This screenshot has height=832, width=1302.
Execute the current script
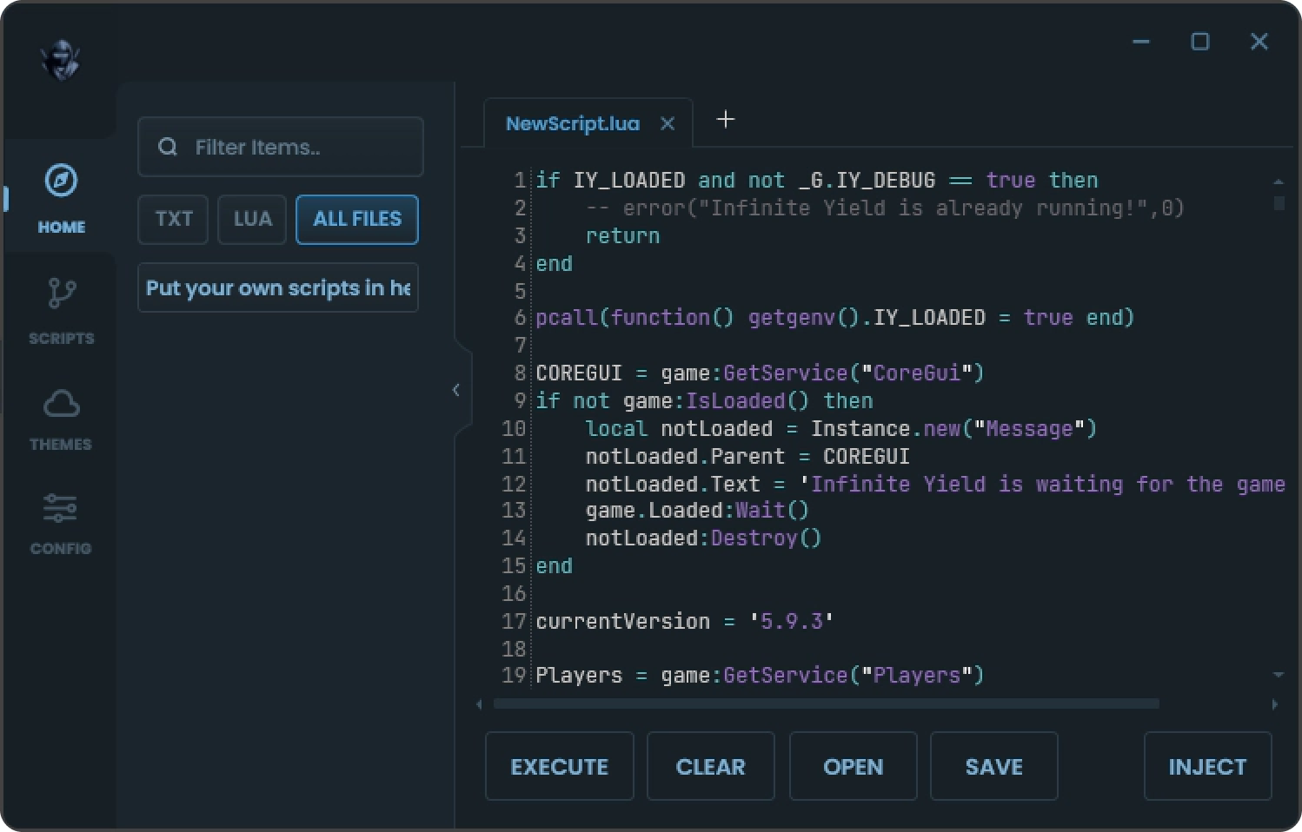[x=559, y=767]
